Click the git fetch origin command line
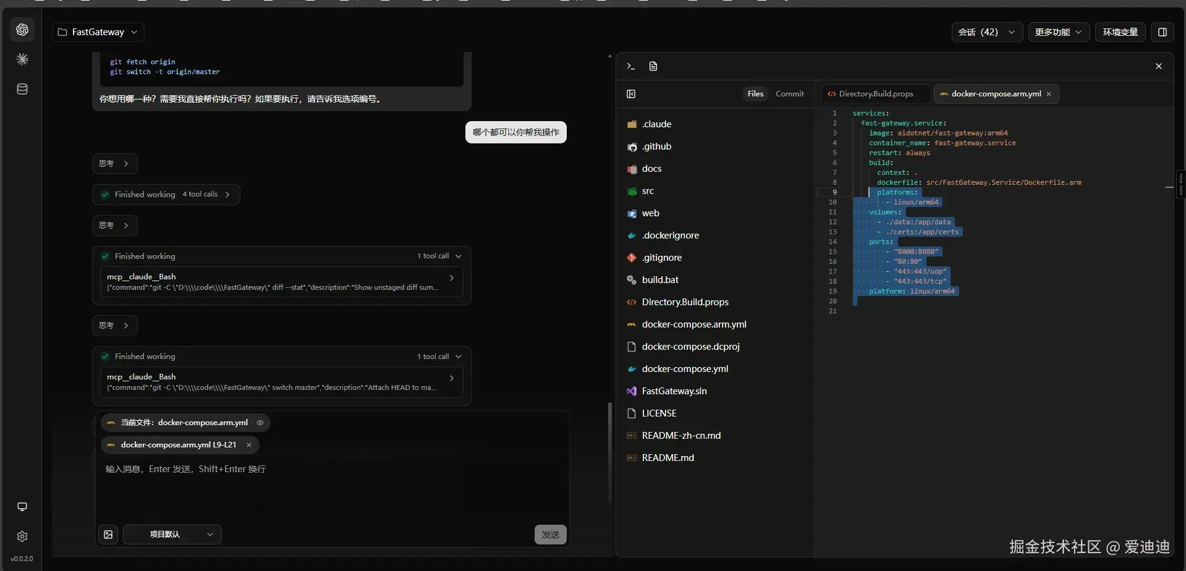 (143, 62)
